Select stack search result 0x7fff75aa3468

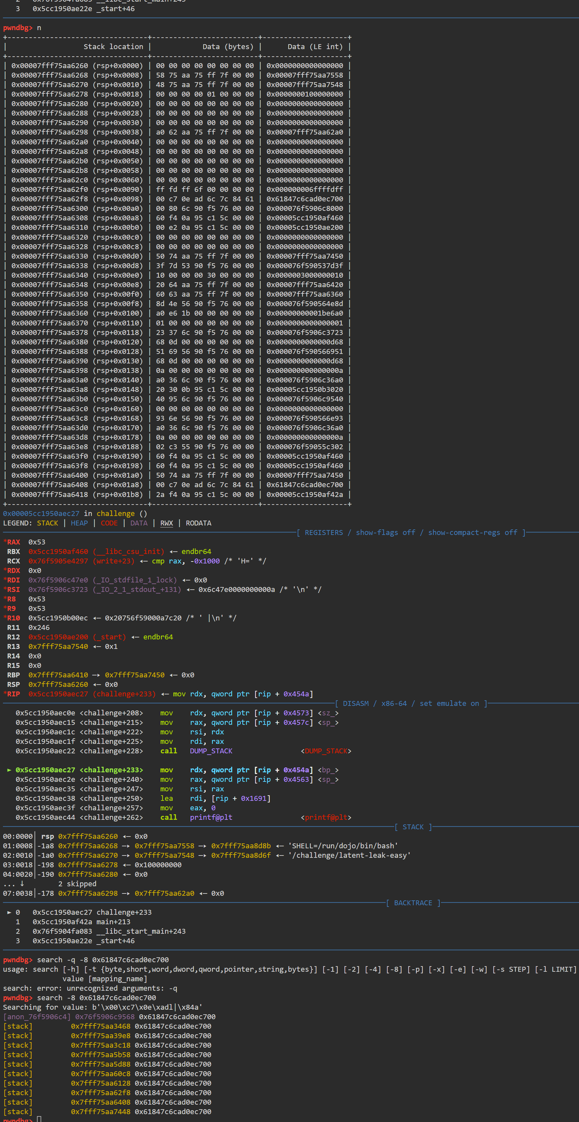click(100, 1026)
